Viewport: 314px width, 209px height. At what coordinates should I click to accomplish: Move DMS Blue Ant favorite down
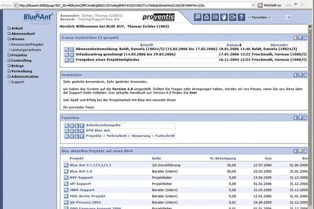click(82, 131)
